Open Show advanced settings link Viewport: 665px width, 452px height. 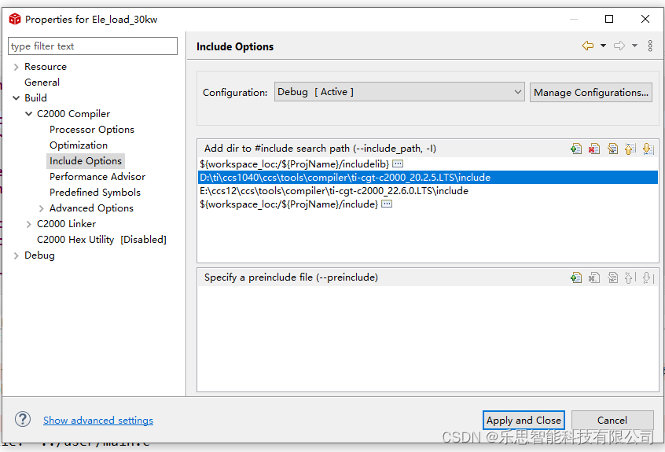coord(98,421)
